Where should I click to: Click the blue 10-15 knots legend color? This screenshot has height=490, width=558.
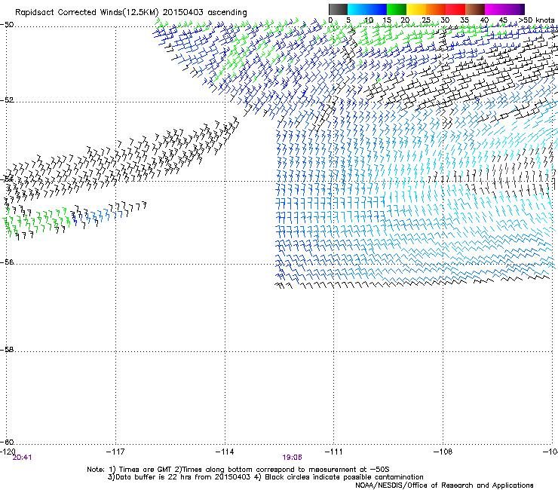click(x=377, y=9)
